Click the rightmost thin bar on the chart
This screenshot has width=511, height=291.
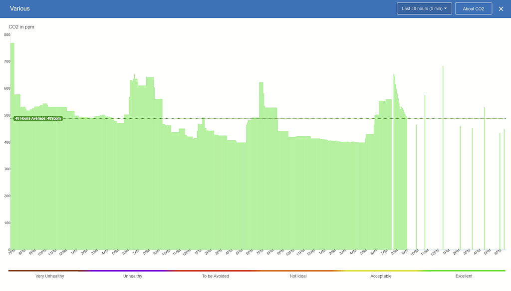coord(504,190)
